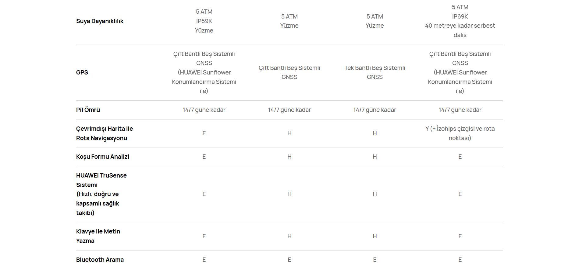
Task: Click the first column's Sunflower GPS cell
Action: 204,72
